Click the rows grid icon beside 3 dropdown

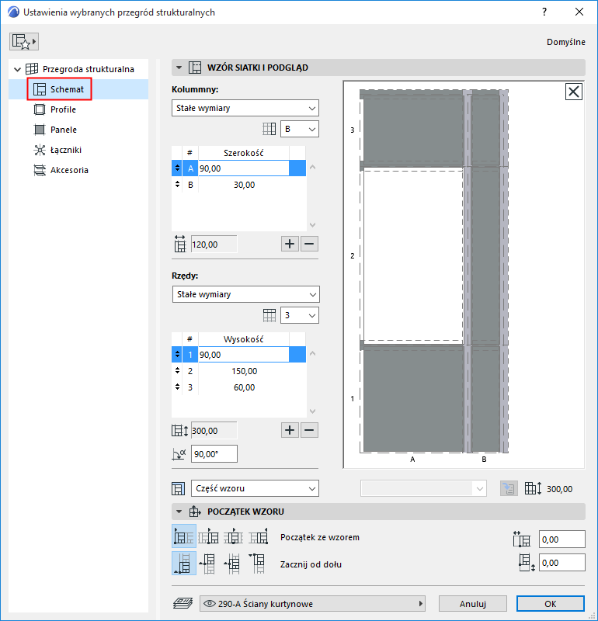tap(269, 315)
